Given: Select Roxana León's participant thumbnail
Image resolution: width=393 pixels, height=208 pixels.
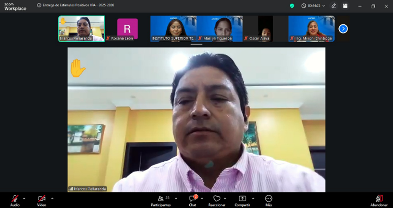Looking at the screenshot, I should click(127, 28).
